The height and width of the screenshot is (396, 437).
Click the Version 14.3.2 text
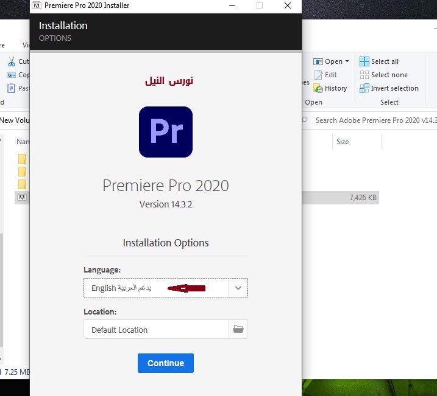click(x=166, y=204)
